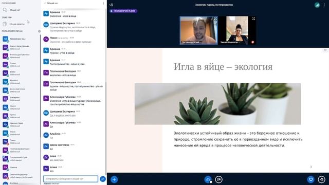Select the Administrator user with Ad avatar
The image size is (329, 185).
pyautogui.click(x=21, y=39)
